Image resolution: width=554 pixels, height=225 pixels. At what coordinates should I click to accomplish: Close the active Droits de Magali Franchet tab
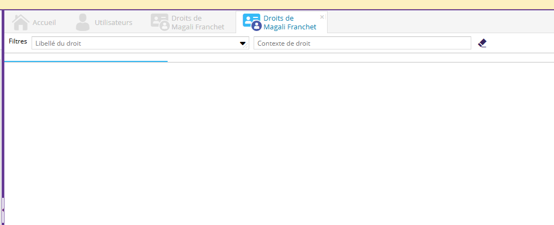tap(322, 16)
